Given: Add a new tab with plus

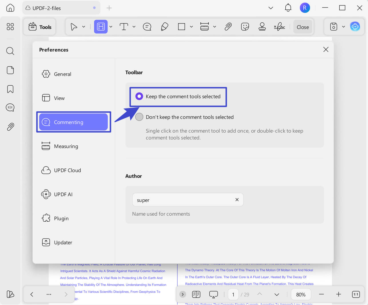Looking at the screenshot, I should tap(109, 8).
